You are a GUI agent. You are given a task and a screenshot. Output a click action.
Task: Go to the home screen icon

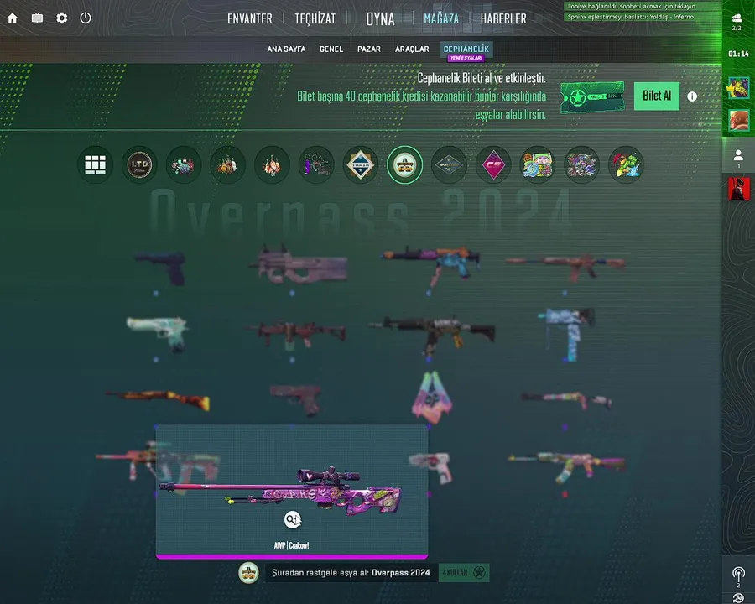click(13, 18)
